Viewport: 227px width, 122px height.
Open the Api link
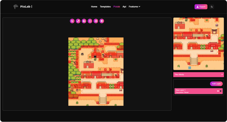coord(124,7)
